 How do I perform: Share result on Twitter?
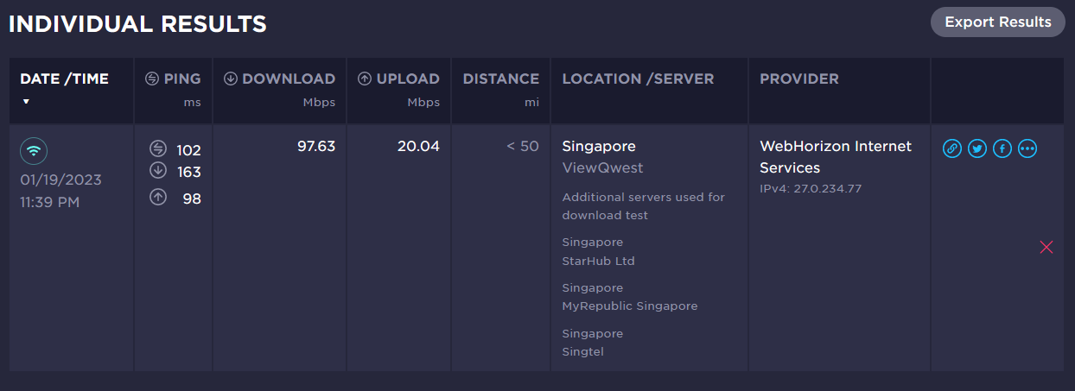coord(977,148)
